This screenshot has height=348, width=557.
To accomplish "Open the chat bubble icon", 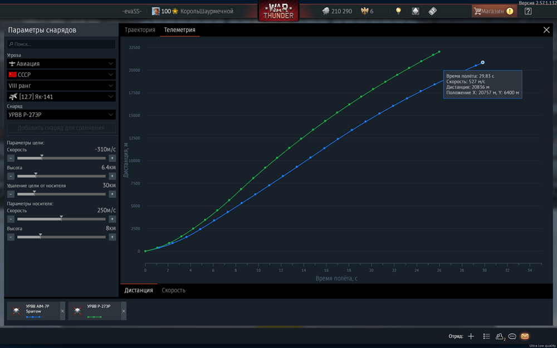I will click(x=512, y=336).
